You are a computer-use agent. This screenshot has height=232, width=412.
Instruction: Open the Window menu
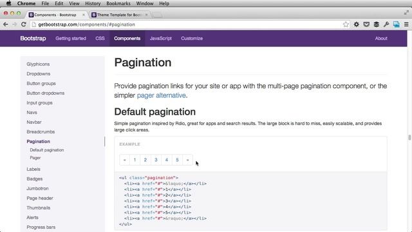145,3
